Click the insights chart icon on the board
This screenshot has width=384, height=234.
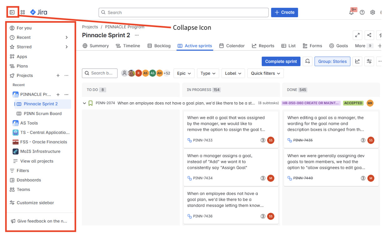[x=357, y=61]
